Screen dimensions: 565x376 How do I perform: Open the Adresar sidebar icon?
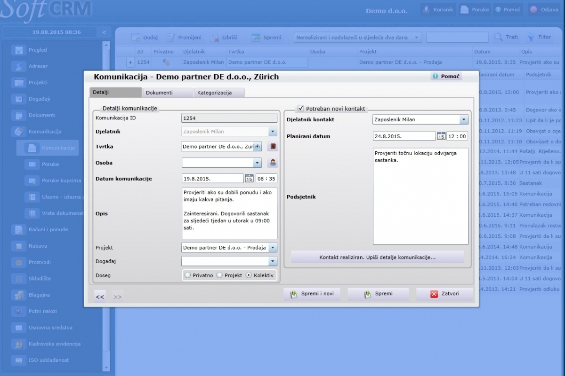point(19,66)
